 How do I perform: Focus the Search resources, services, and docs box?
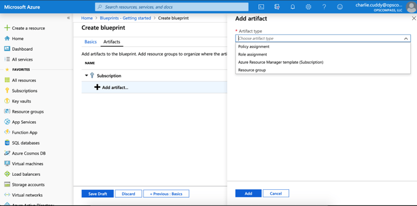172,7
